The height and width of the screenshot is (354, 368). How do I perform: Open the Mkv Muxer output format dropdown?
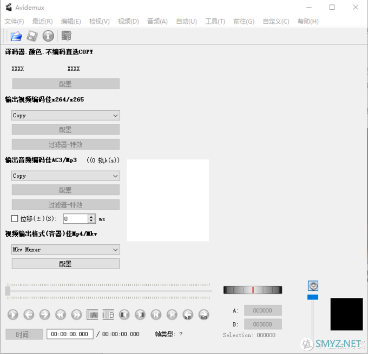65,250
